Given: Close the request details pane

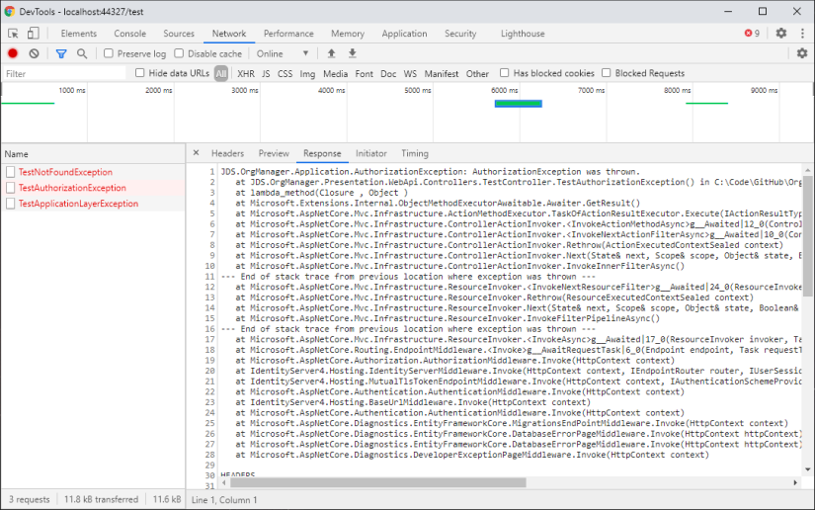Looking at the screenshot, I should (196, 153).
